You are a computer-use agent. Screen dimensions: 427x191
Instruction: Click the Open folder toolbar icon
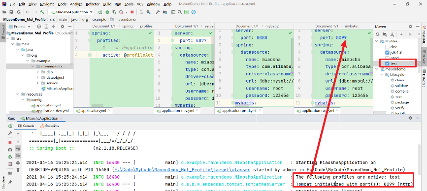(x=4, y=12)
